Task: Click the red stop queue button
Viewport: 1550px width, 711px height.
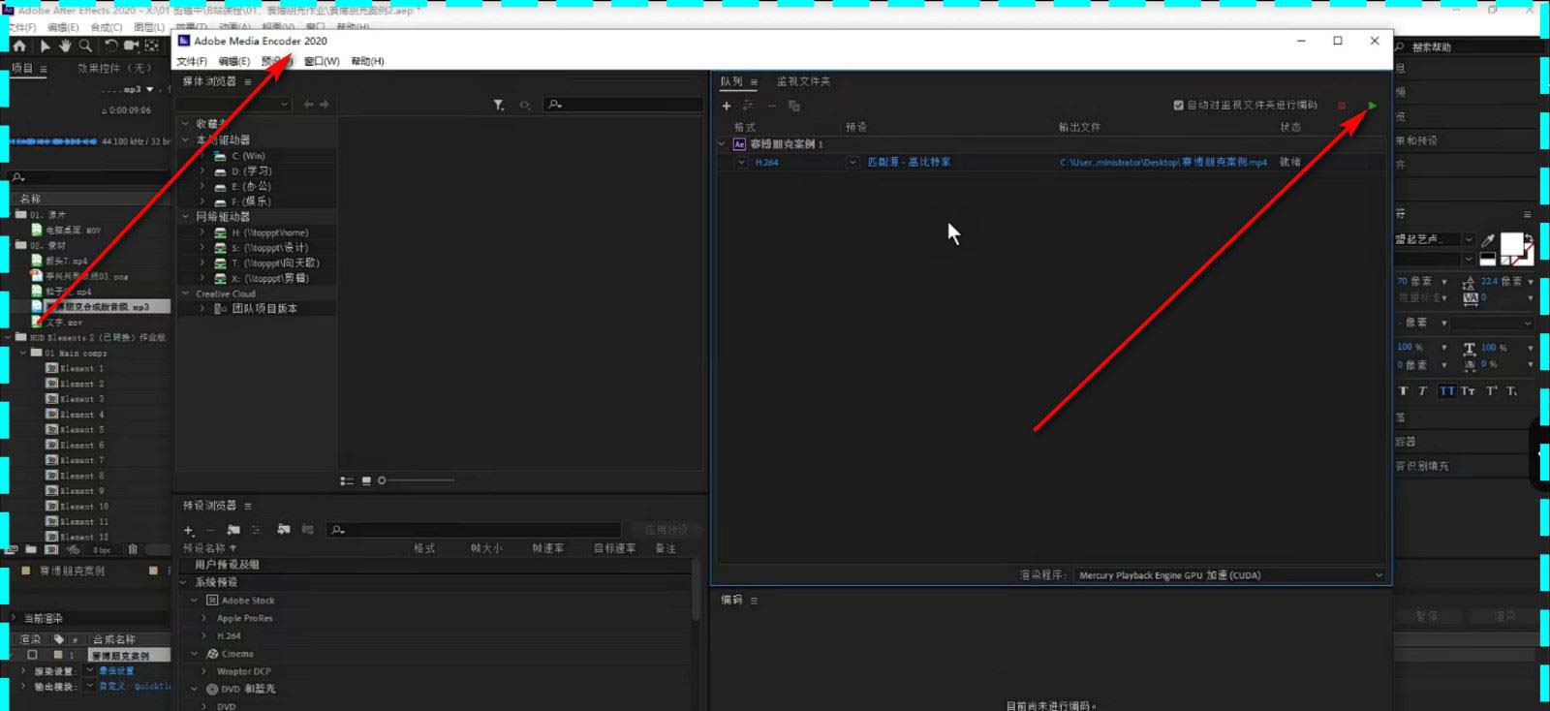Action: 1342,106
